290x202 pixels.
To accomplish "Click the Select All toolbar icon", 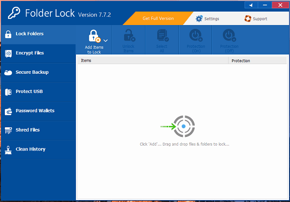I will click(x=162, y=35).
